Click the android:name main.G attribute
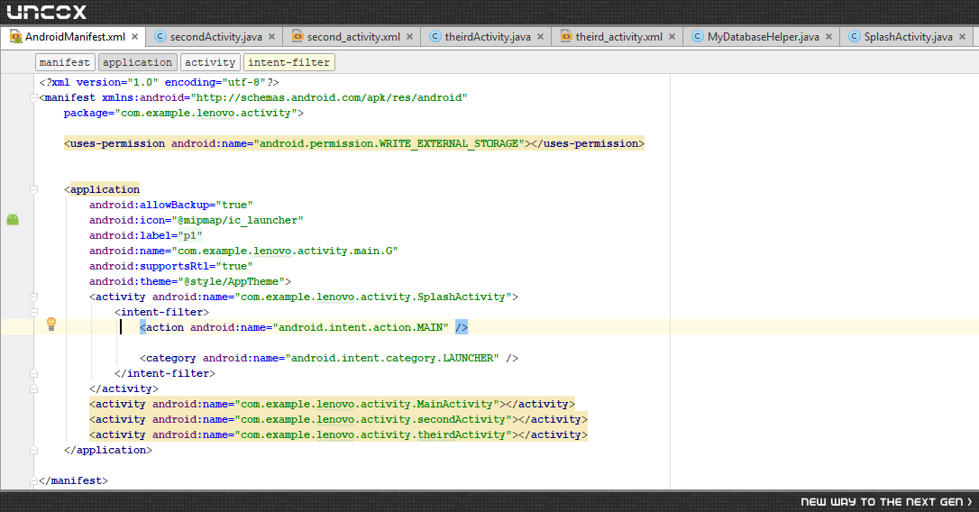 (243, 251)
